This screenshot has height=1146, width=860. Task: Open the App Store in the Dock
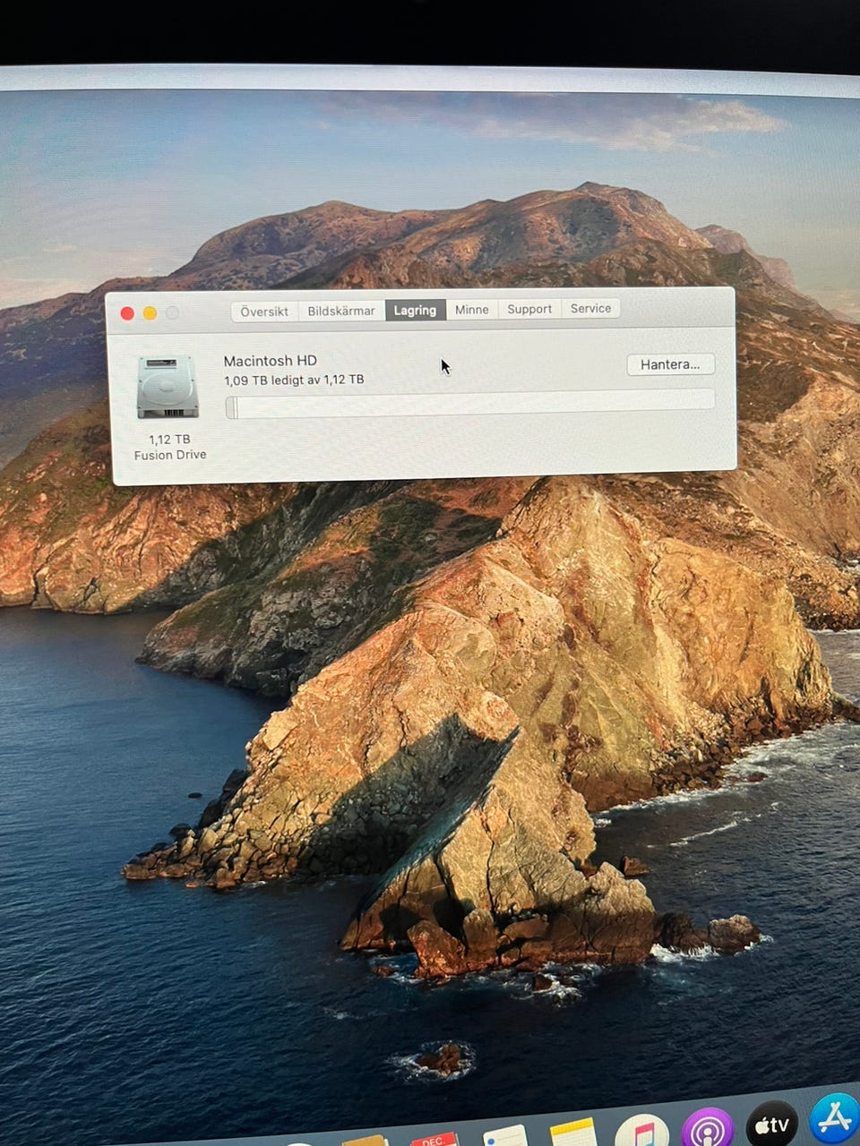click(834, 1118)
